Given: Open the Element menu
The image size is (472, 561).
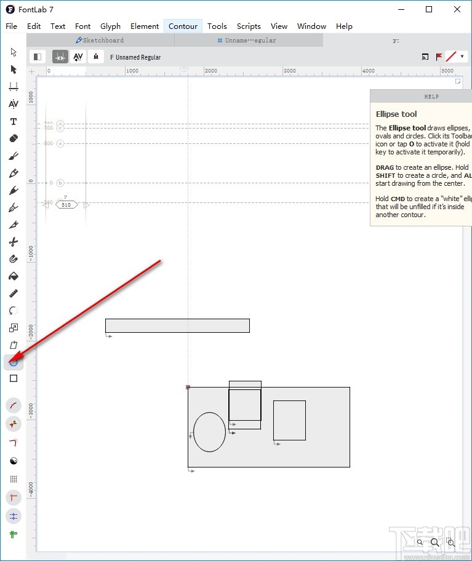Looking at the screenshot, I should 145,26.
